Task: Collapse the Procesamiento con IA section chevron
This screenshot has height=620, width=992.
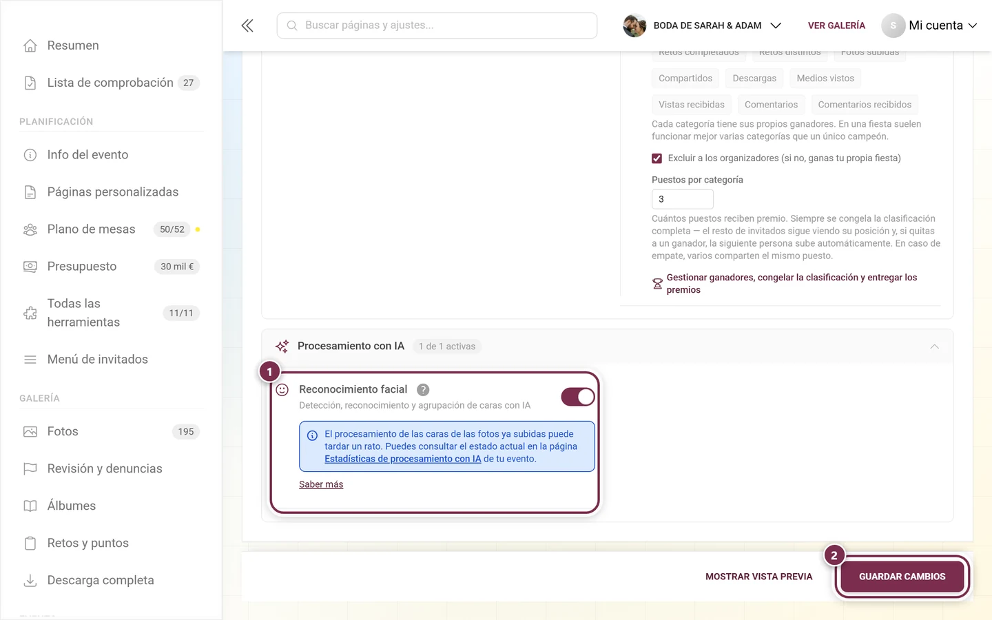Action: (934, 347)
